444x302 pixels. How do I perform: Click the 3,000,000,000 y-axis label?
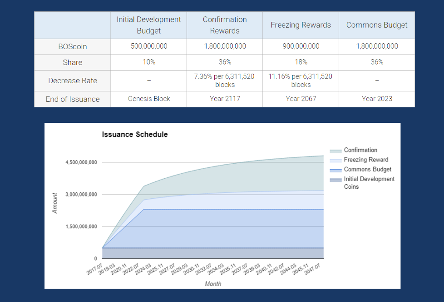click(x=81, y=195)
